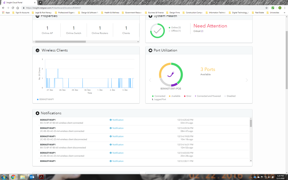
Task: Click the Port Utilization panel icon
Action: [x=150, y=50]
